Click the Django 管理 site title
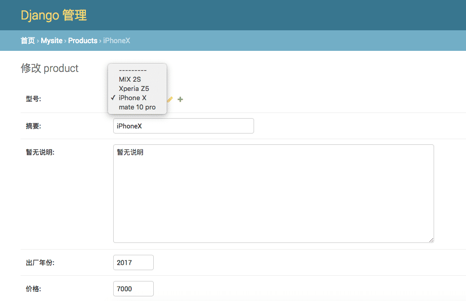This screenshot has width=466, height=301. [54, 15]
